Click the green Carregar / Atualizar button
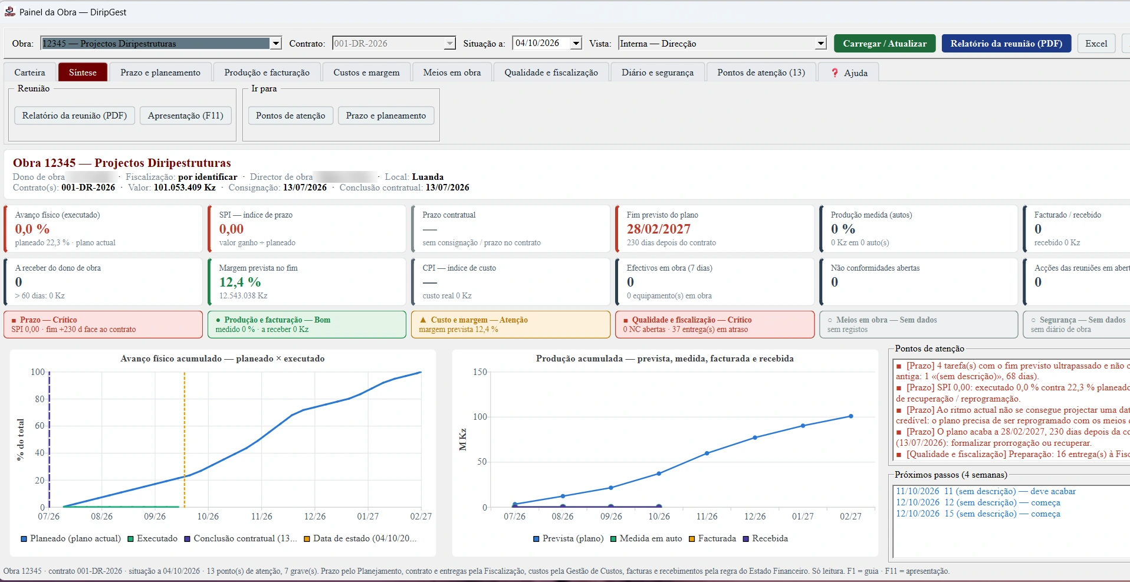Viewport: 1130px width, 582px height. click(885, 43)
